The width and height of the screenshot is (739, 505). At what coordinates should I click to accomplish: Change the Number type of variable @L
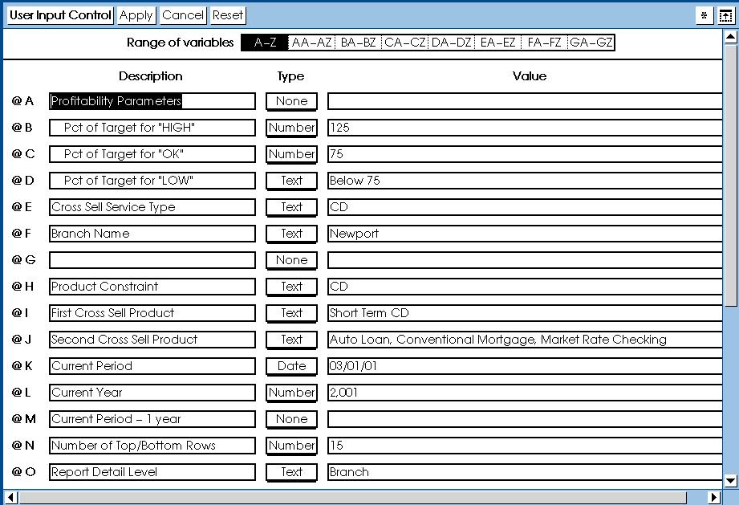point(292,393)
